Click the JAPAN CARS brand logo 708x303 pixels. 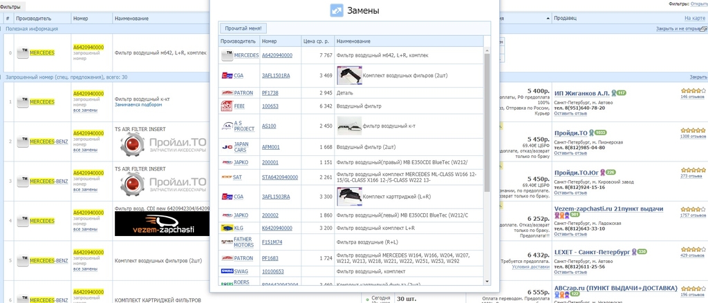coord(227,146)
